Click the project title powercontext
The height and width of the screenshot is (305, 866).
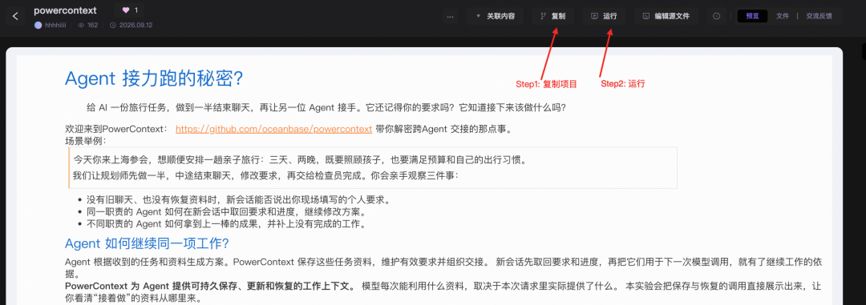[x=65, y=10]
